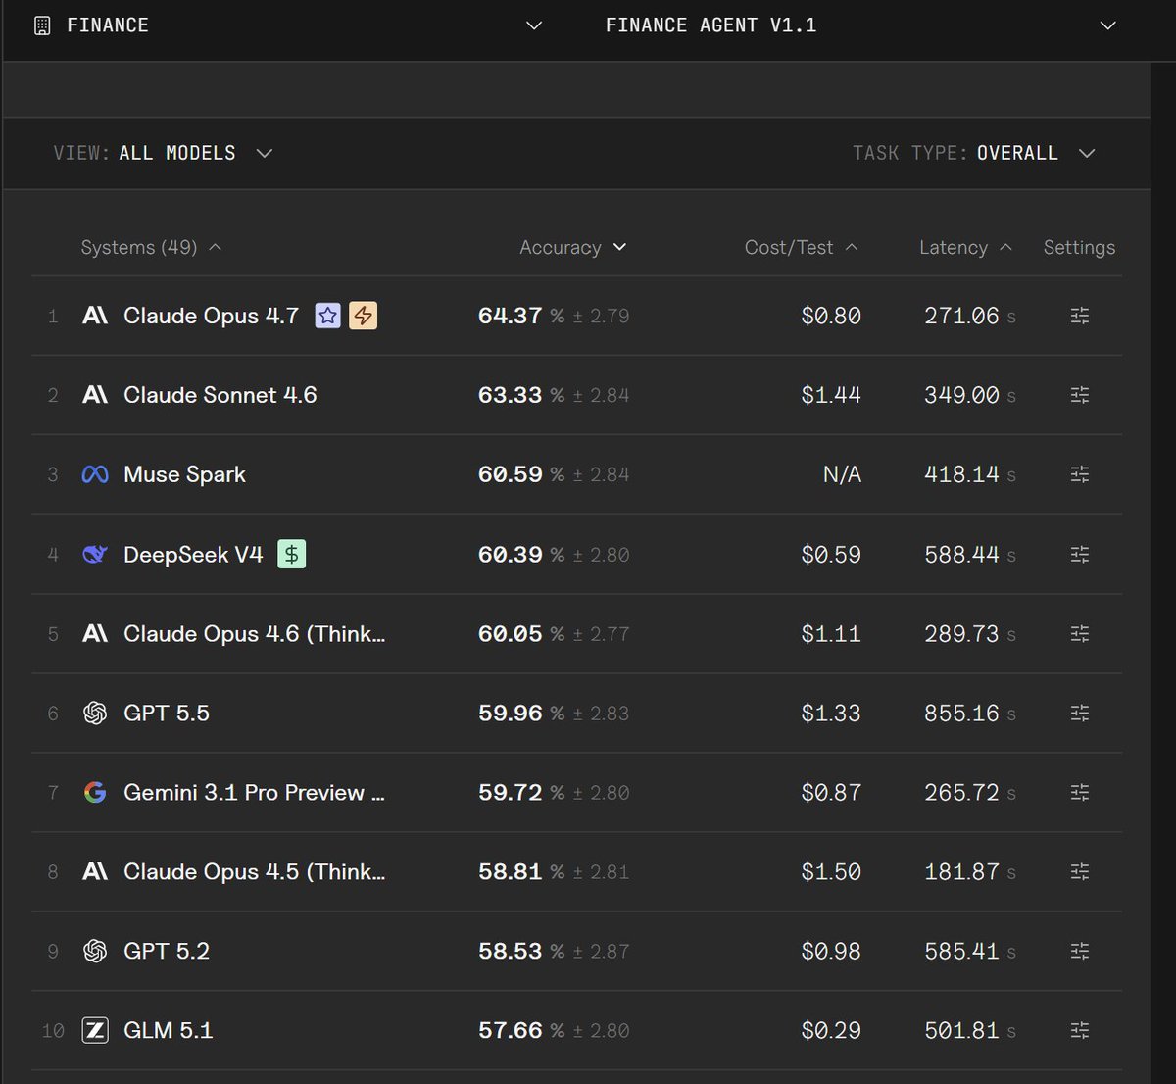Image resolution: width=1176 pixels, height=1084 pixels.
Task: Click the $1.50 cost value
Action: coord(831,871)
